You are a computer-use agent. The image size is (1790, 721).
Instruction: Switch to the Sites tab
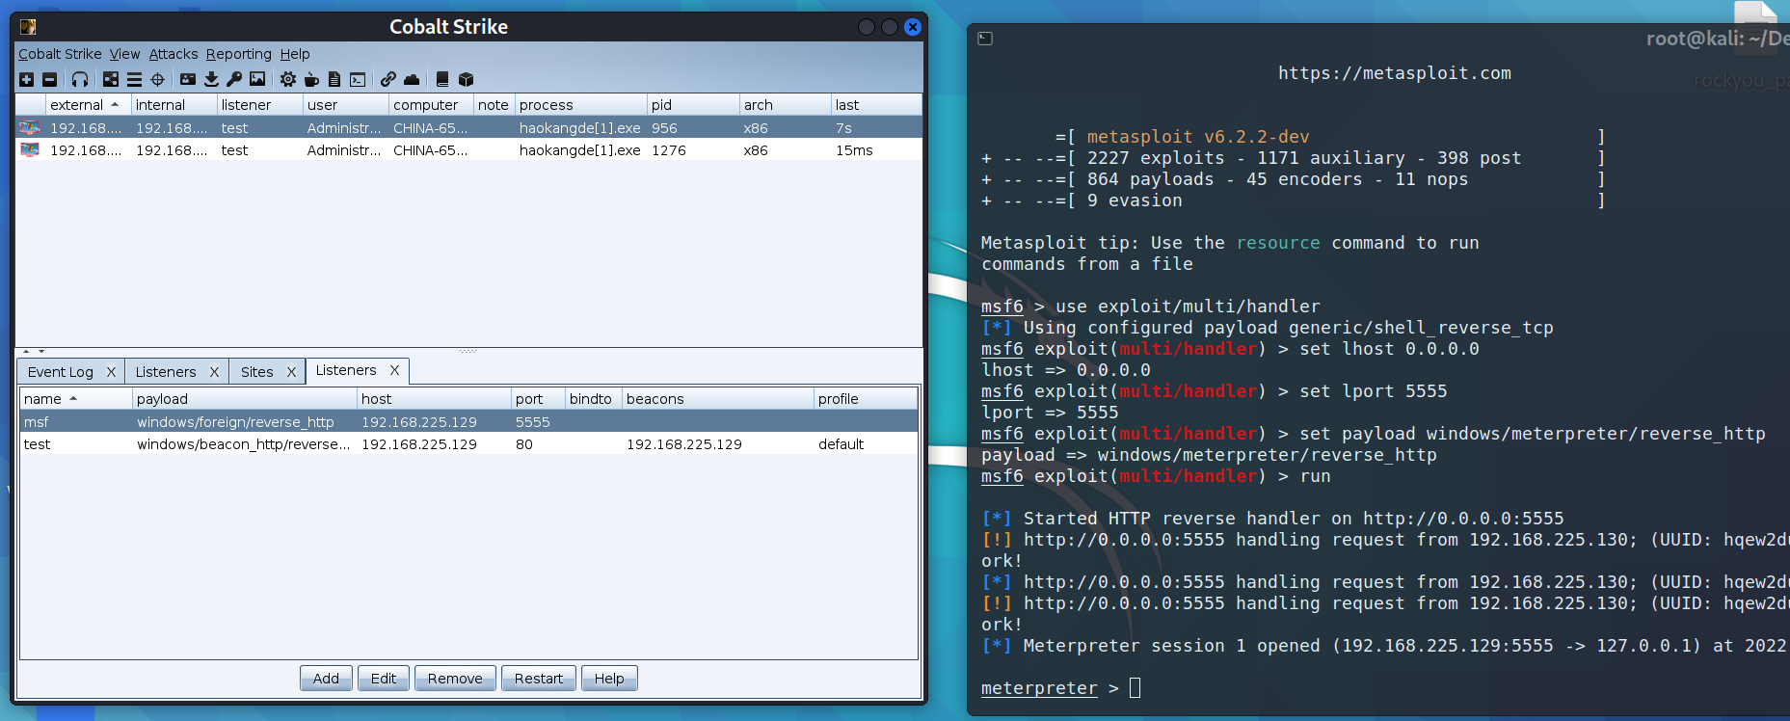[257, 372]
